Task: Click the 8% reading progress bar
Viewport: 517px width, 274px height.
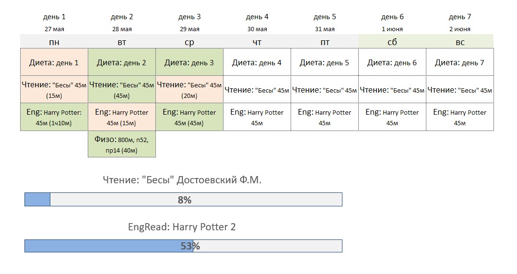Action: point(183,200)
